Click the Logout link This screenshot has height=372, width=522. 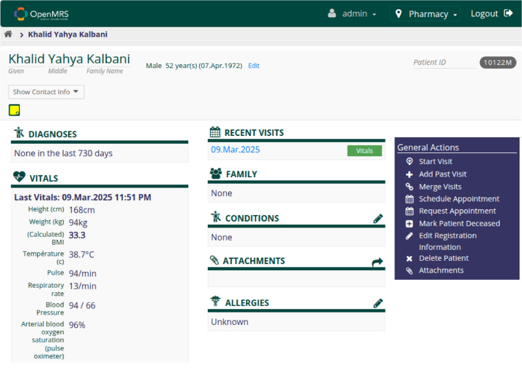click(x=491, y=14)
